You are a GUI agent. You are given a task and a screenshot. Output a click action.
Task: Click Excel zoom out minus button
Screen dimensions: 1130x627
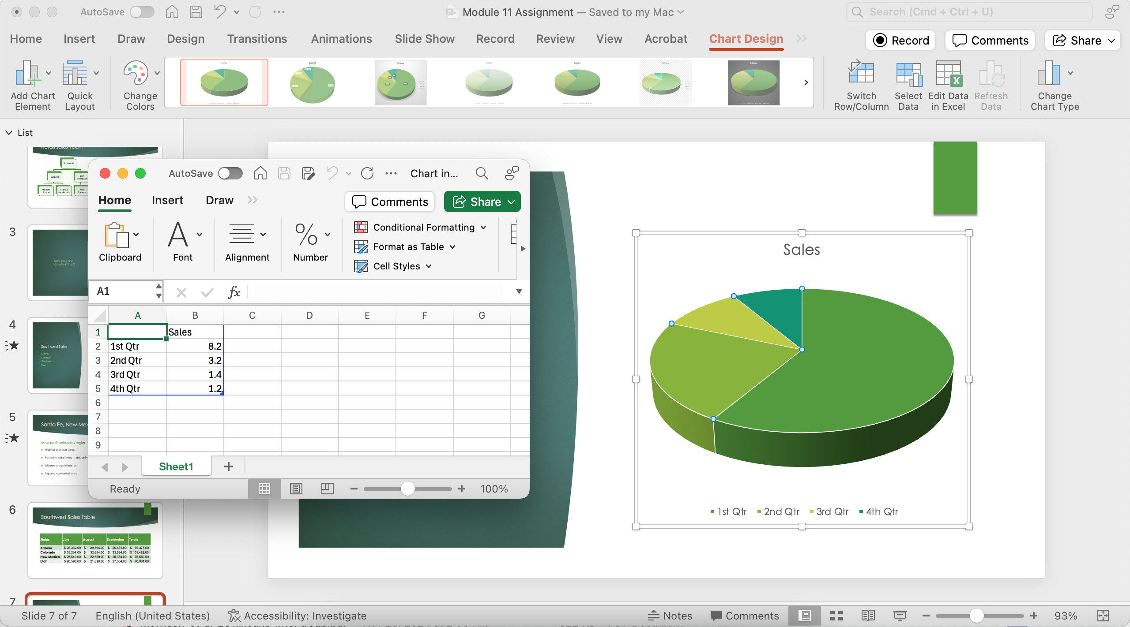click(x=354, y=489)
